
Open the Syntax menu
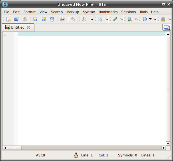[89, 12]
